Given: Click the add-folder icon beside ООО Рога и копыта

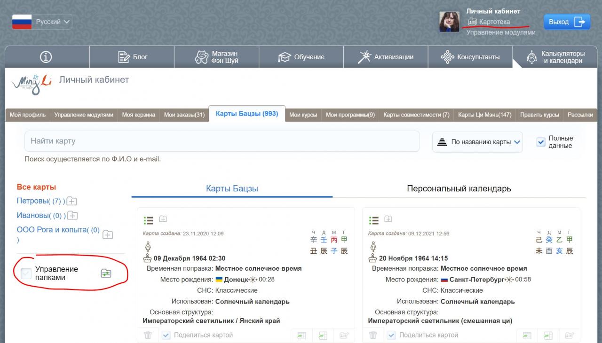Looking at the screenshot, I should 108,234.
